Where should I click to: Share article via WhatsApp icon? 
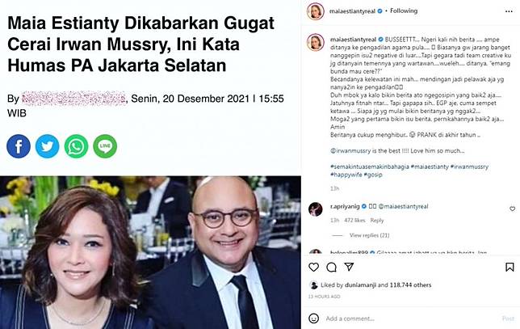click(x=76, y=146)
